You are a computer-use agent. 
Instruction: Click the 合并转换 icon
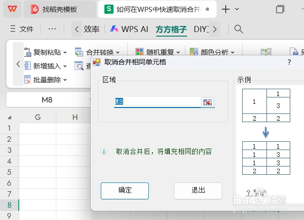pyautogui.click(x=79, y=52)
